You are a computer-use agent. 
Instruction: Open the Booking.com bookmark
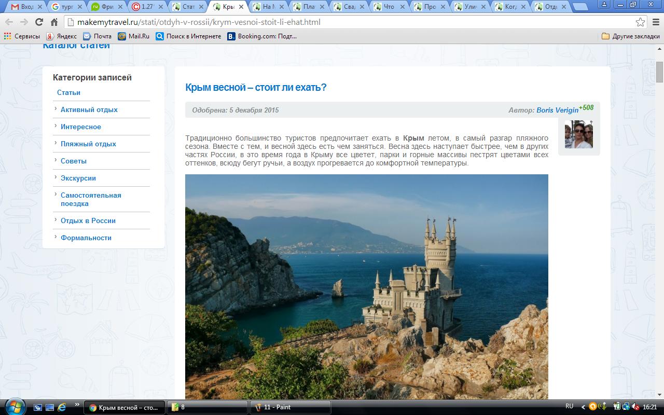tap(262, 36)
